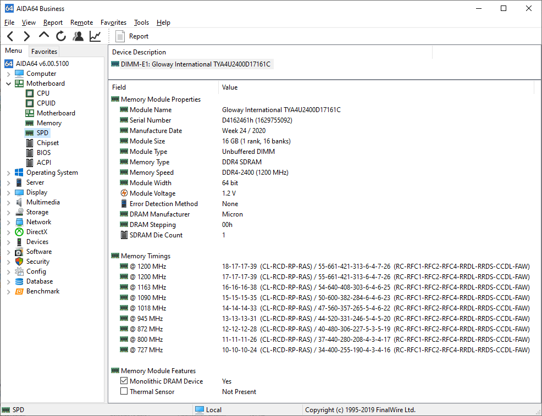Screen dimensions: 542x416
Task: Select the SDRAM Die Count row
Action: pyautogui.click(x=172, y=235)
